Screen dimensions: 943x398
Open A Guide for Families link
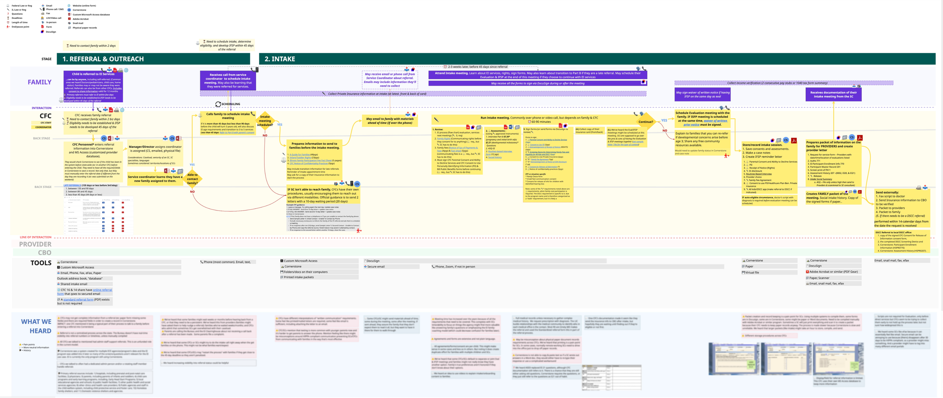pos(299,155)
